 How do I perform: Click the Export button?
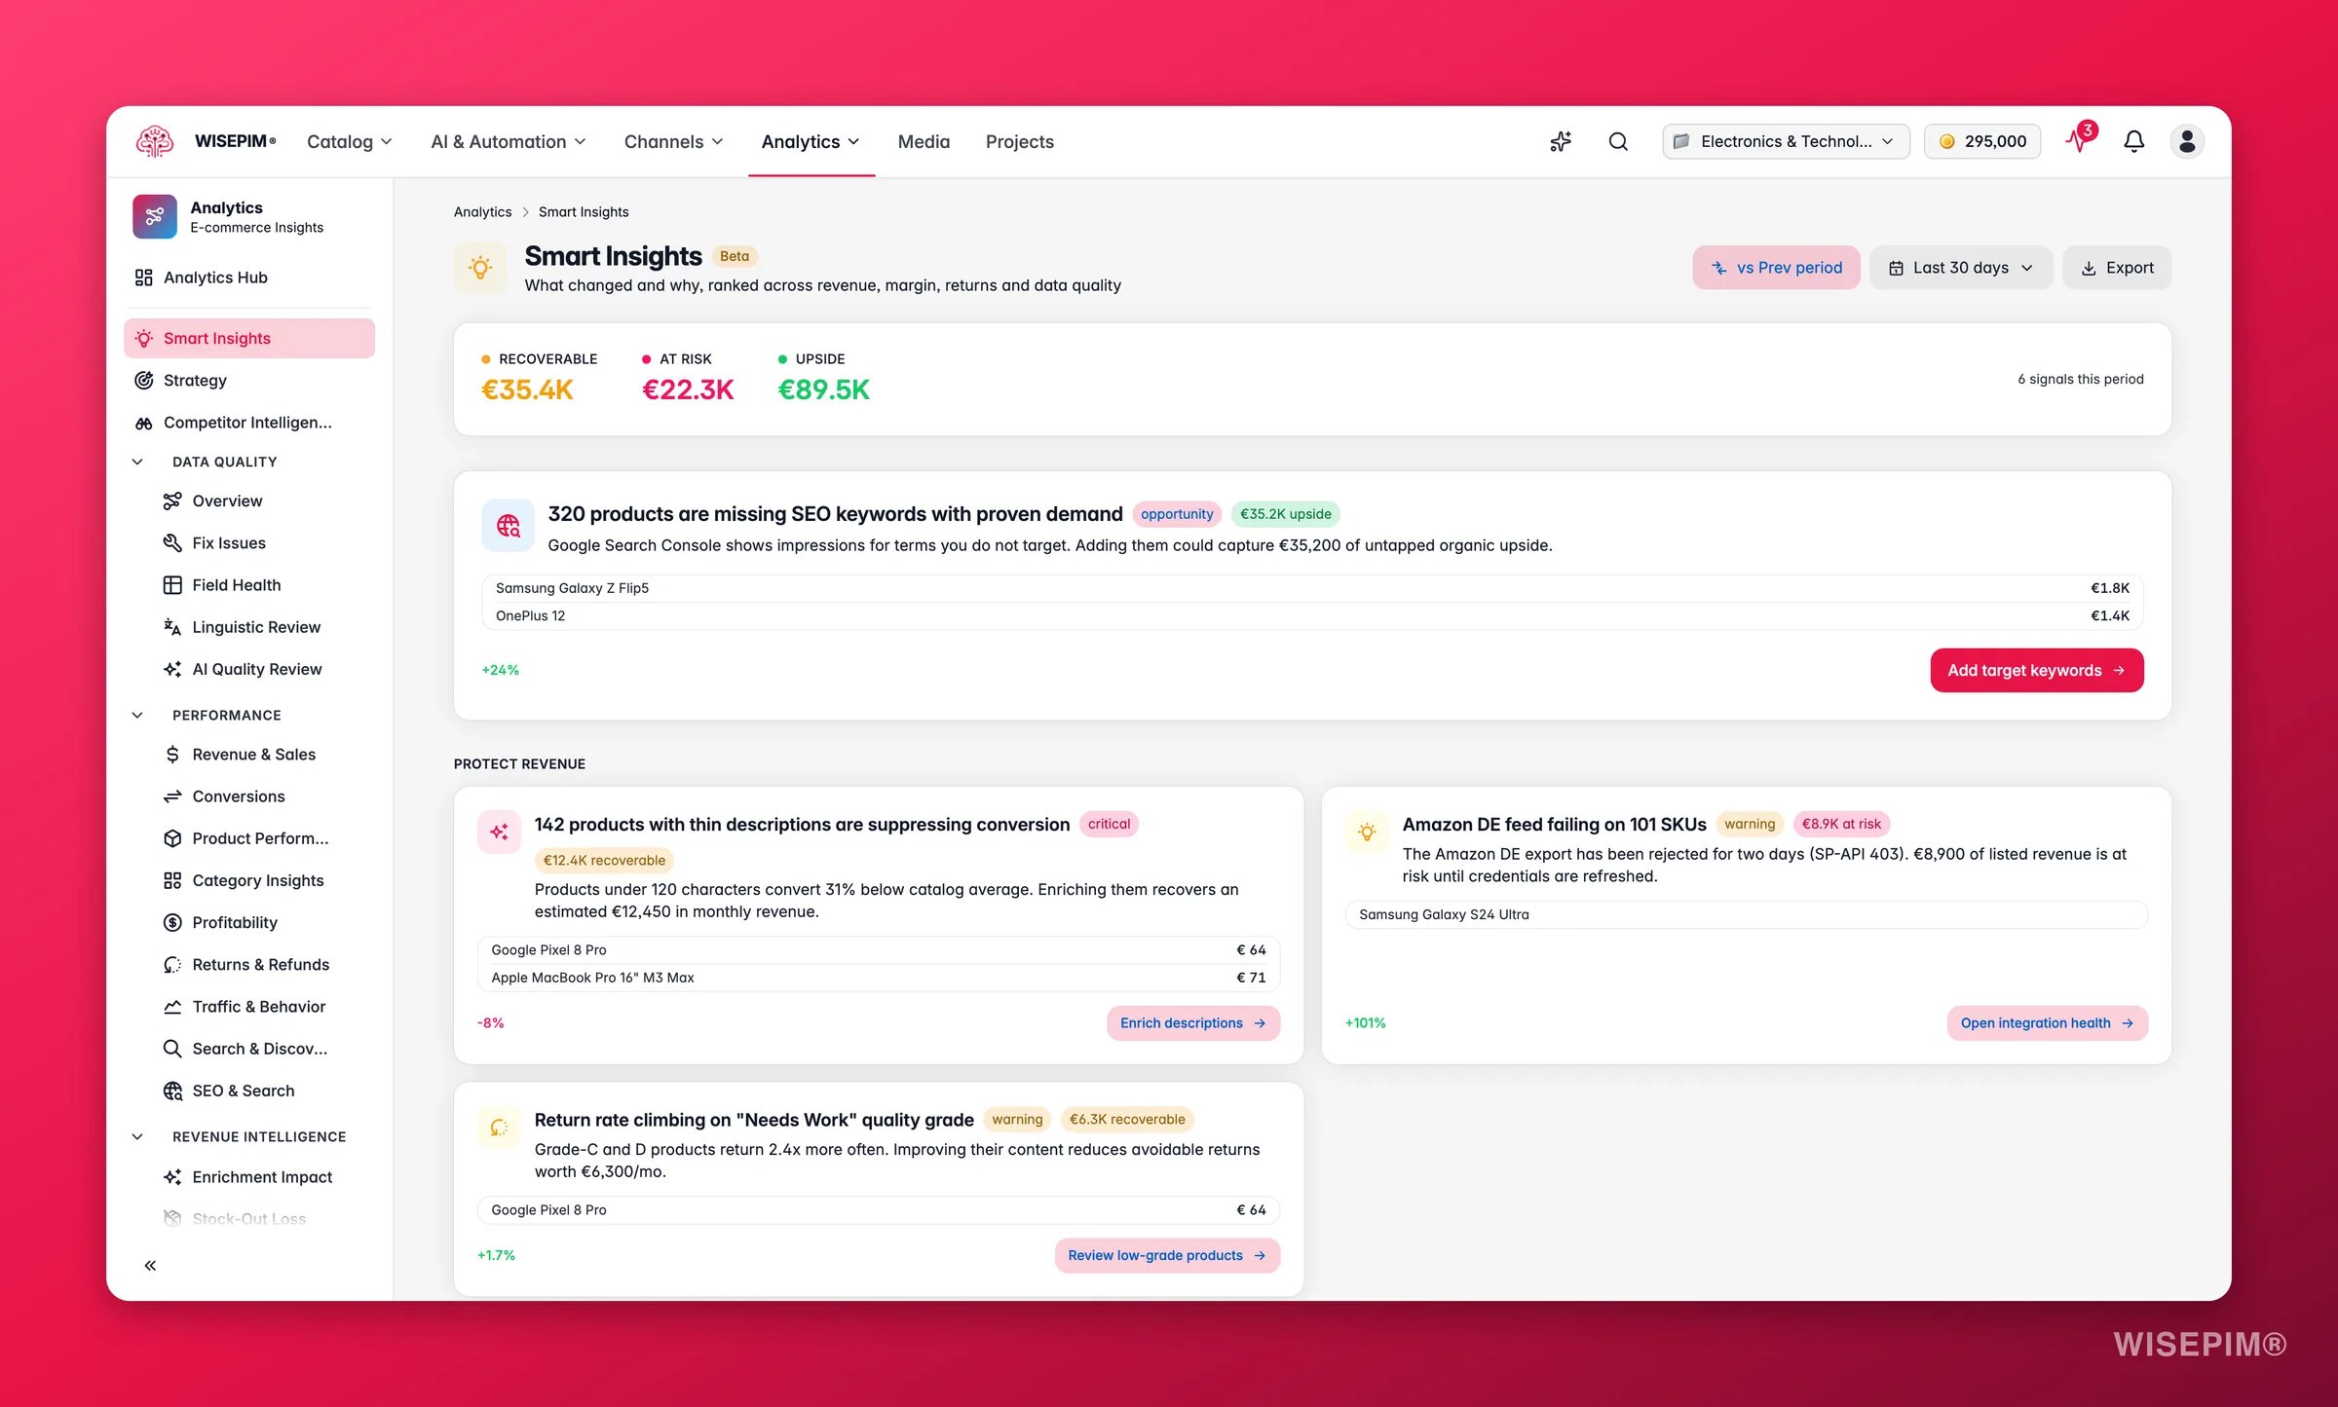point(2117,268)
